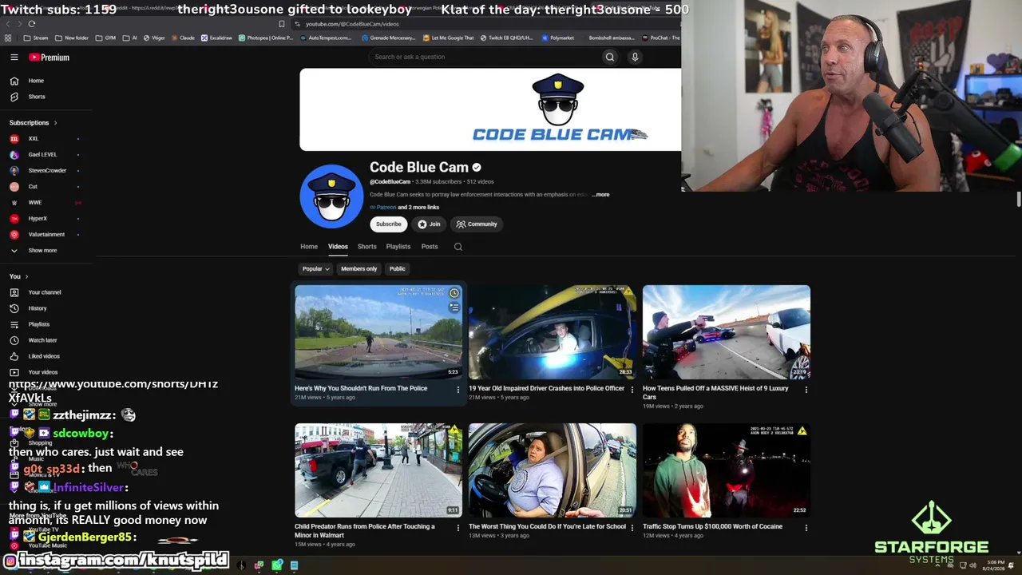
Task: Filter videos by Members only
Action: click(x=358, y=269)
